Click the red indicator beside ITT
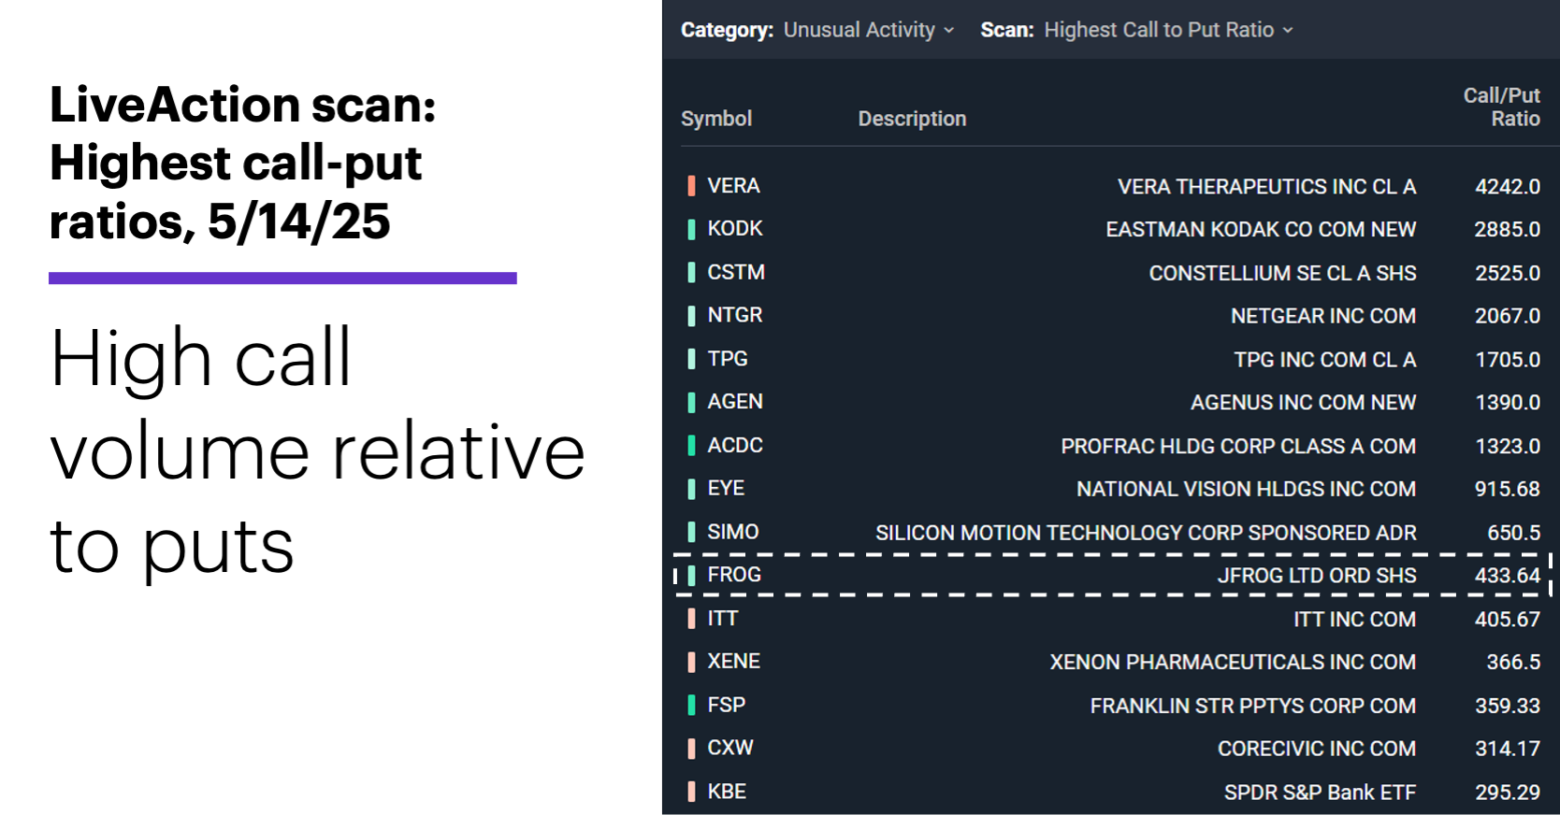Screen dimensions: 1560x815 [692, 618]
